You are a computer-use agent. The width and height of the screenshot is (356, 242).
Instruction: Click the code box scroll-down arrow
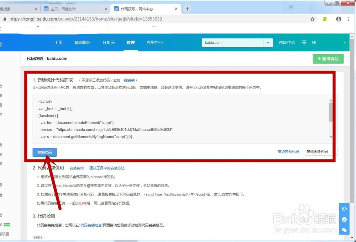[x=331, y=137]
